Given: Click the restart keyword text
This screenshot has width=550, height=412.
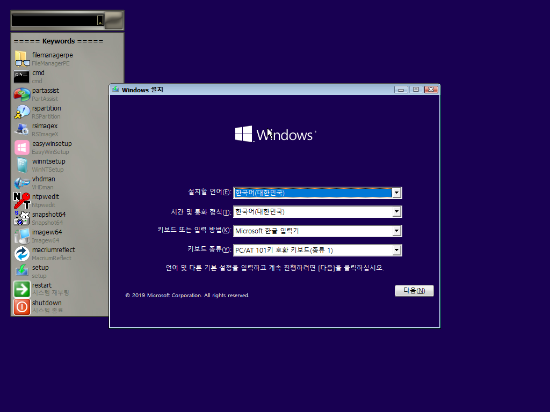Looking at the screenshot, I should pos(42,285).
